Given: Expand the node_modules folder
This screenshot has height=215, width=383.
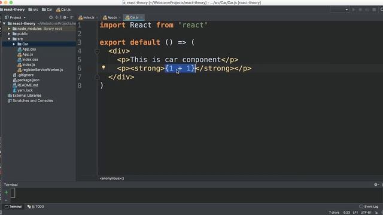Looking at the screenshot, I should tap(9, 29).
